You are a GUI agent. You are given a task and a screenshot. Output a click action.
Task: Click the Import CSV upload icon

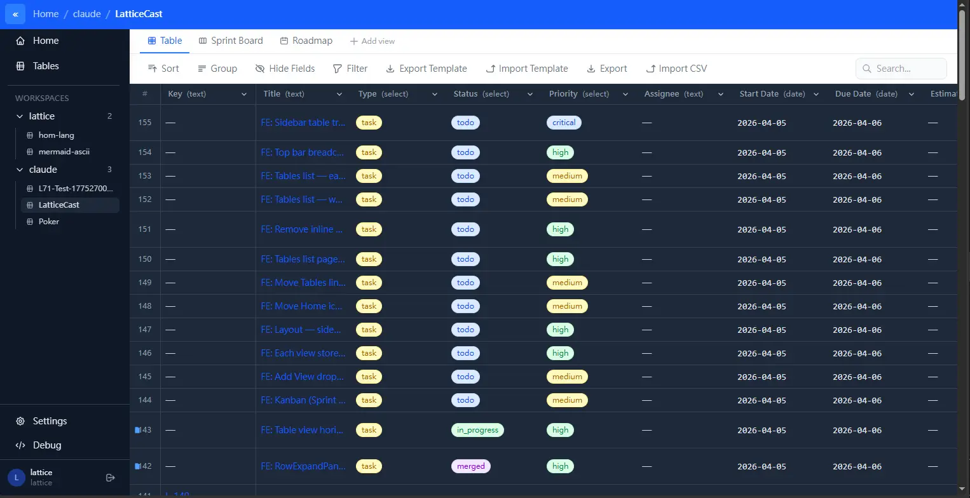pyautogui.click(x=650, y=69)
